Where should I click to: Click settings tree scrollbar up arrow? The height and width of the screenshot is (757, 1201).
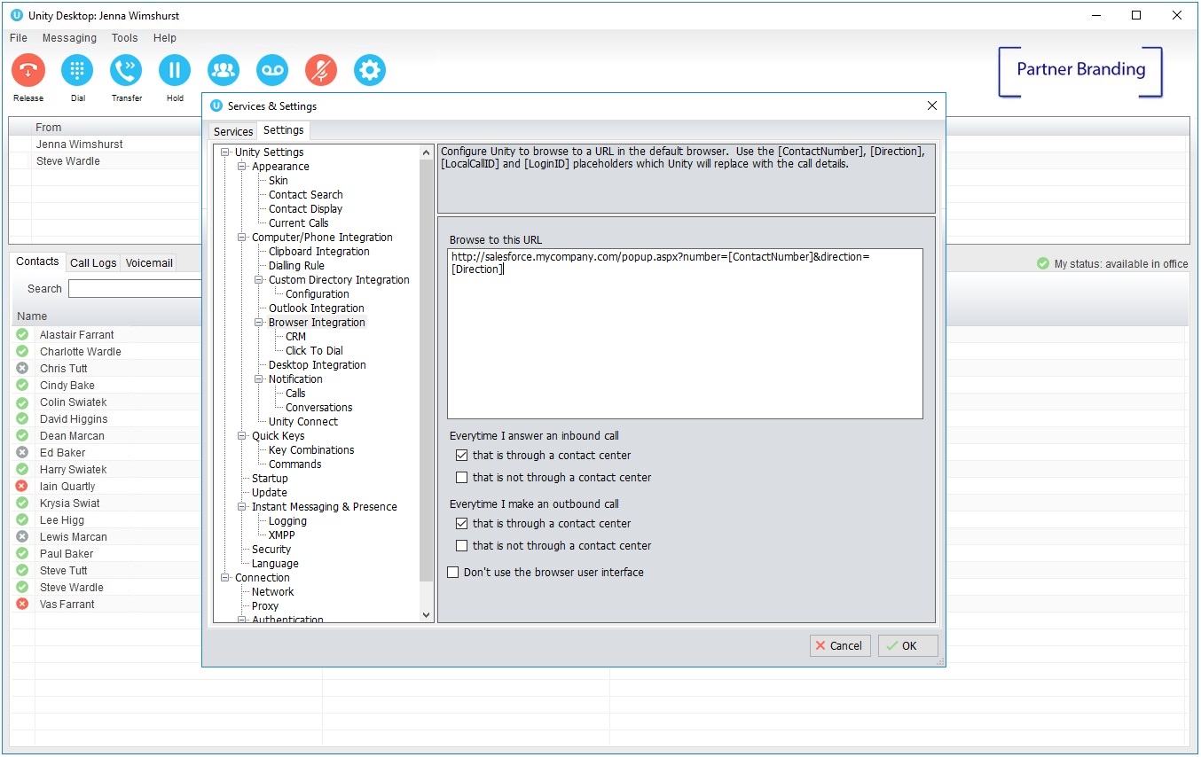click(x=426, y=152)
